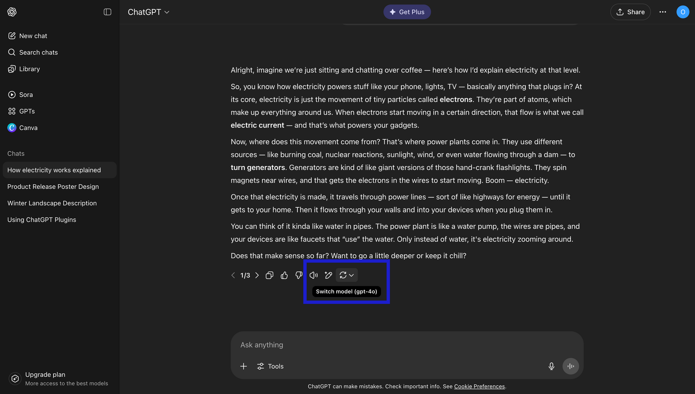
Task: Start a new chat
Action: [33, 35]
